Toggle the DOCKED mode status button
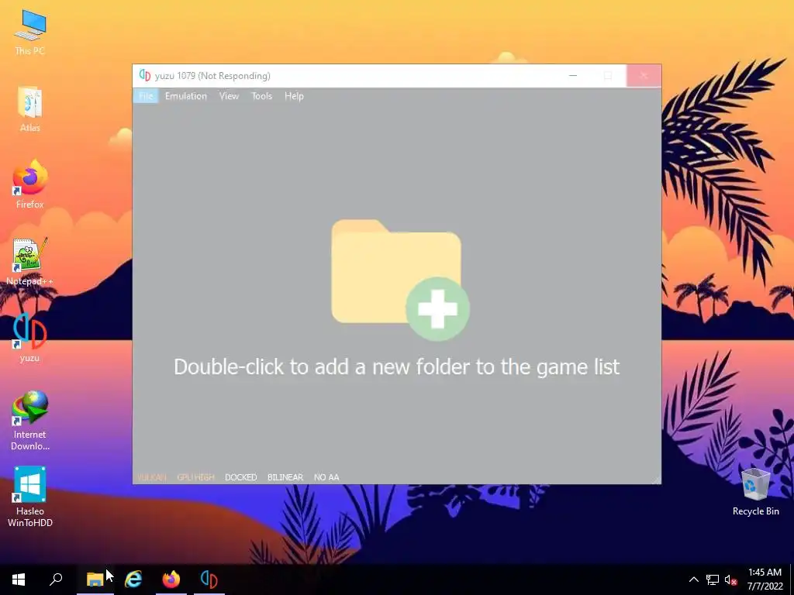Viewport: 794px width, 595px height. (241, 477)
